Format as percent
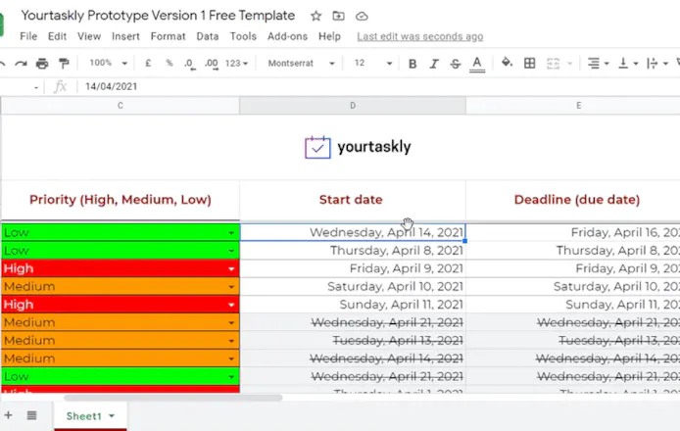The height and width of the screenshot is (431, 680). 170,64
